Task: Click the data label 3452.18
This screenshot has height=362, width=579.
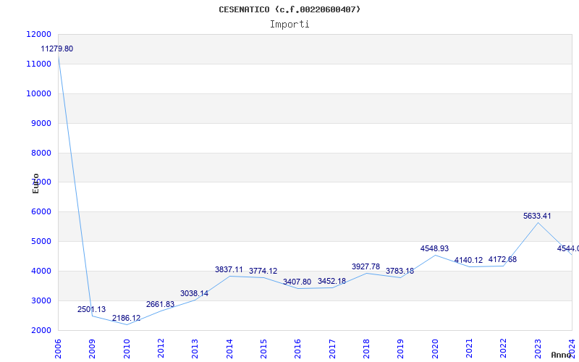Action: pyautogui.click(x=331, y=281)
